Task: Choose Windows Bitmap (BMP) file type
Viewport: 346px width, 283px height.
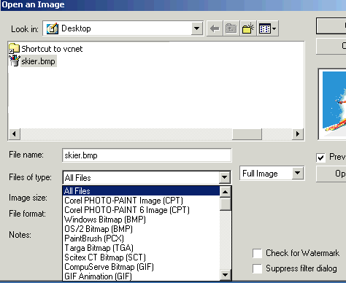Action: tap(142, 220)
